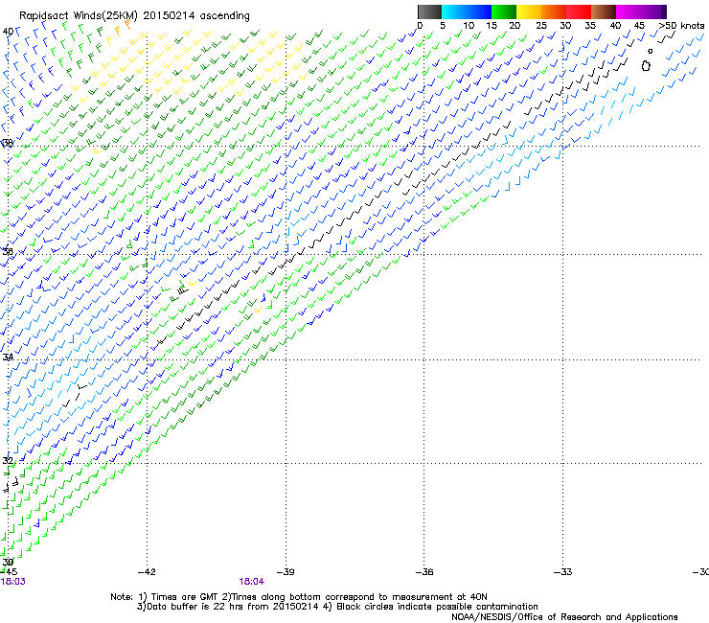Click the legend tick label '25'
The height and width of the screenshot is (623, 709).
(x=541, y=26)
